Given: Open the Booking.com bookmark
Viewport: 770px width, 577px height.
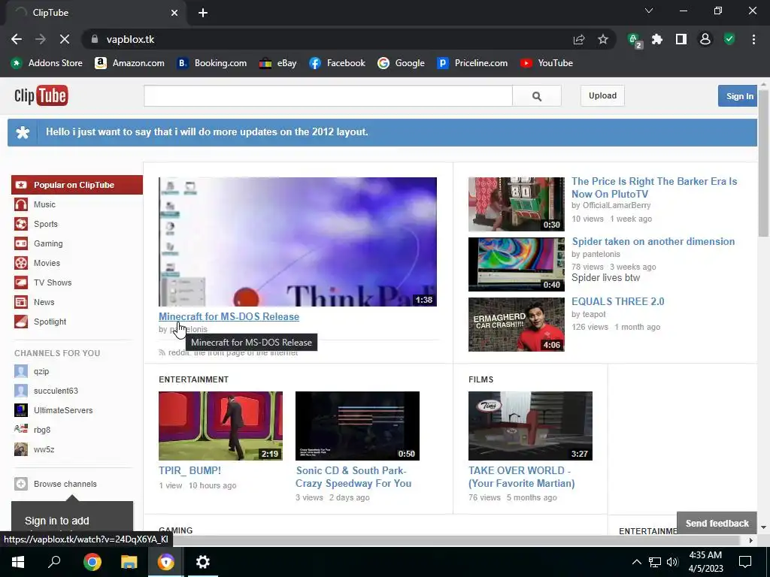Looking at the screenshot, I should click(x=211, y=63).
